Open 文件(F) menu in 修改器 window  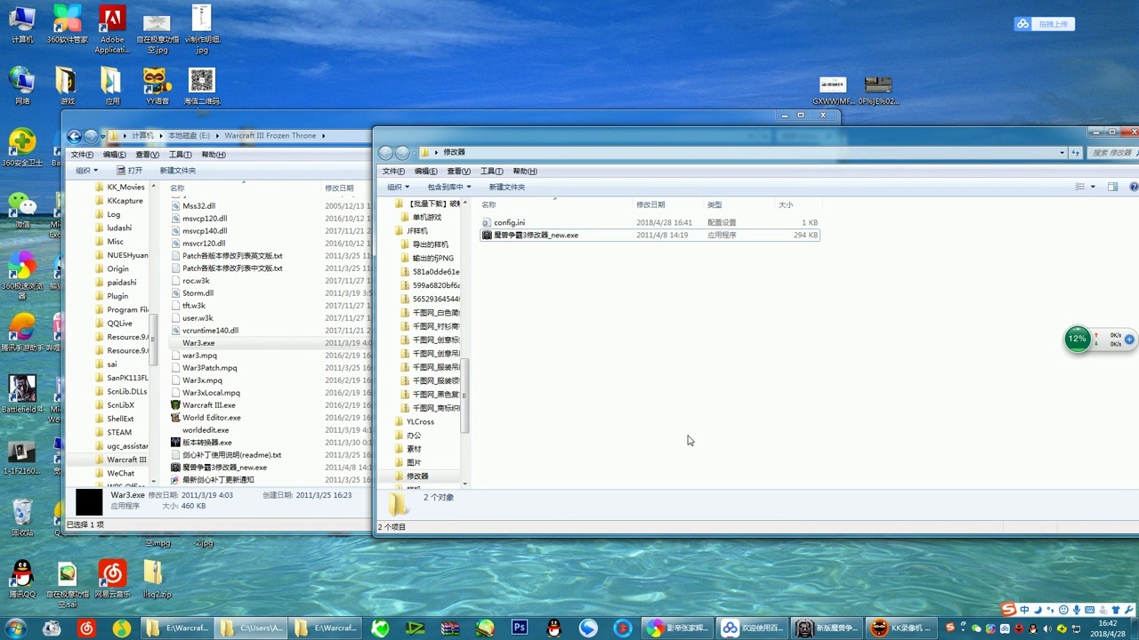393,172
